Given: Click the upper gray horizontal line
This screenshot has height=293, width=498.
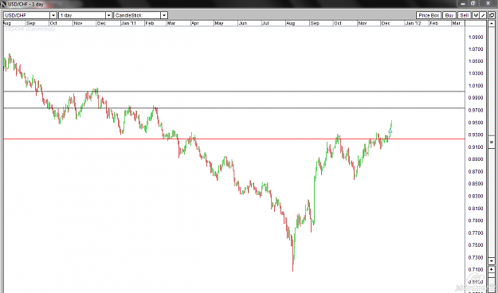Looking at the screenshot, I should (234, 92).
